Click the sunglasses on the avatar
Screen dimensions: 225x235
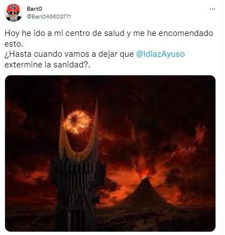click(x=13, y=13)
